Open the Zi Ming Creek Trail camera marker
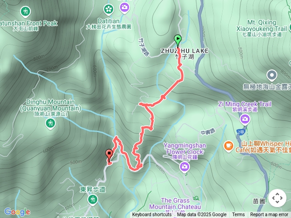The height and width of the screenshot is (218, 291). [x=245, y=119]
